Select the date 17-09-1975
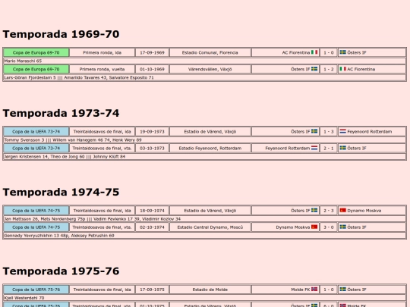This screenshot has width=410, height=307. [x=152, y=290]
